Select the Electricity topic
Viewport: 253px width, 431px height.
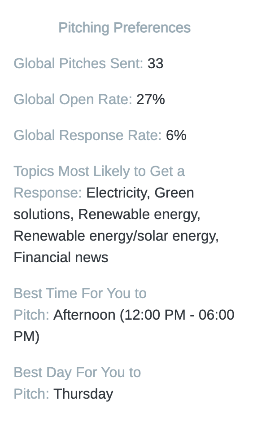point(118,193)
